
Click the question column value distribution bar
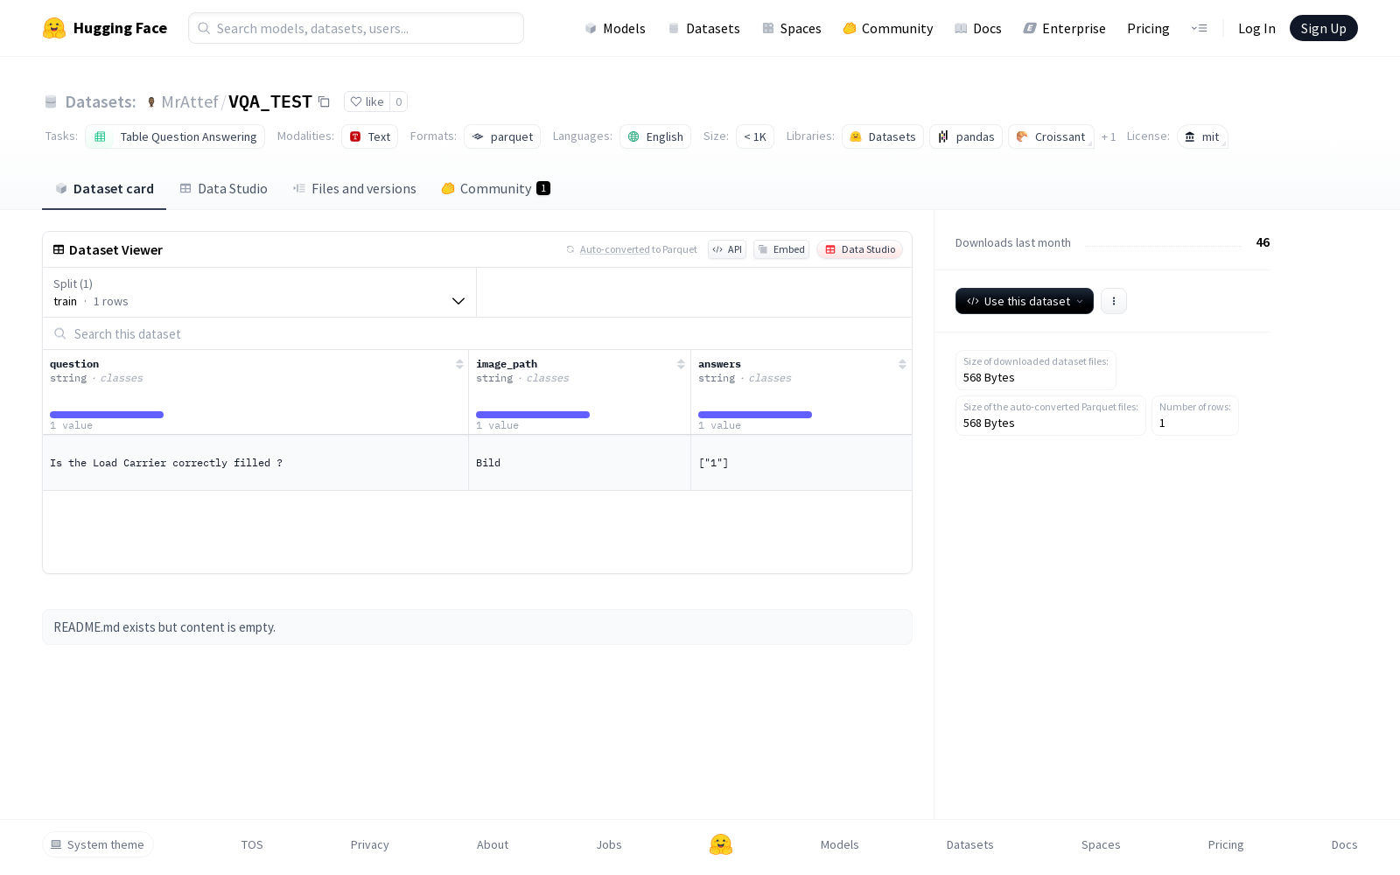[x=107, y=415]
